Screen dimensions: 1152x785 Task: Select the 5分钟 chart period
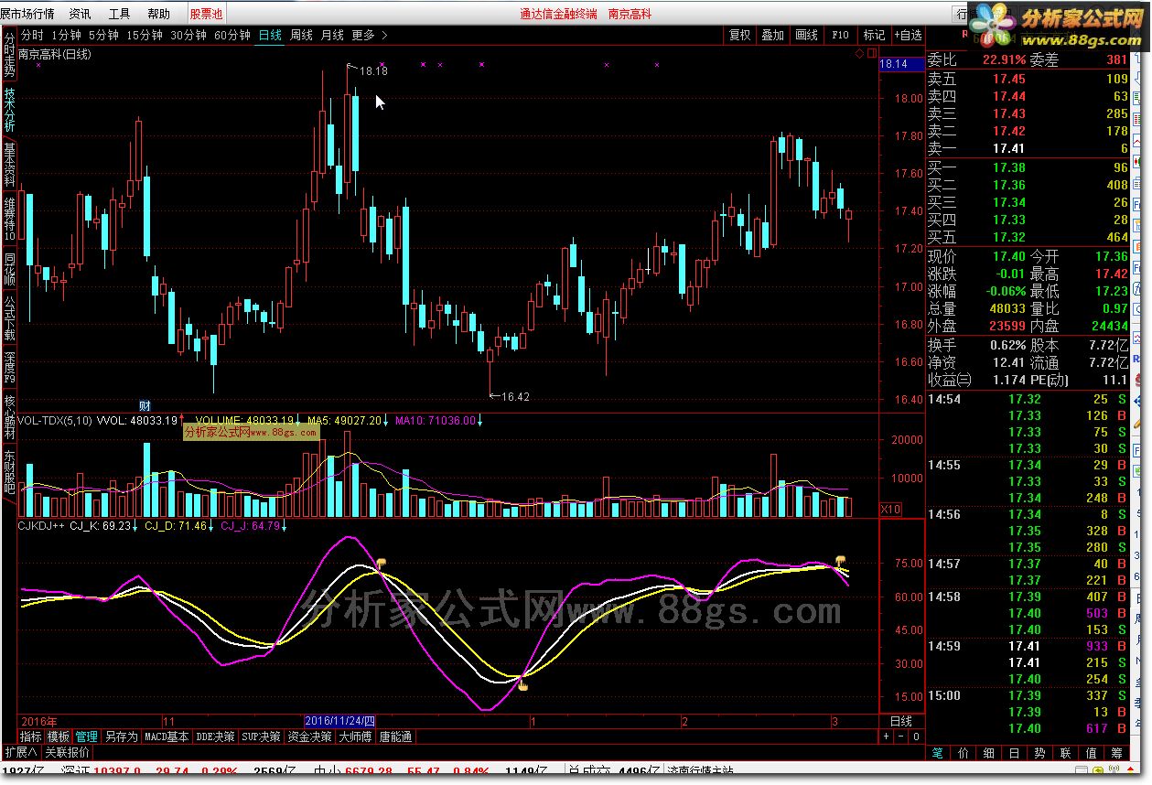[x=104, y=36]
